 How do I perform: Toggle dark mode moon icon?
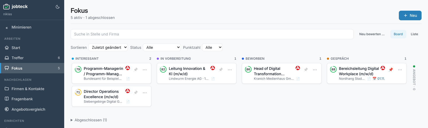coord(58,7)
